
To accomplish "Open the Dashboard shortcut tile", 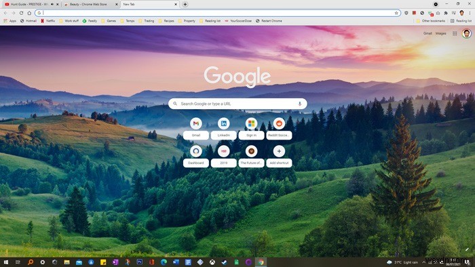I will pos(196,157).
